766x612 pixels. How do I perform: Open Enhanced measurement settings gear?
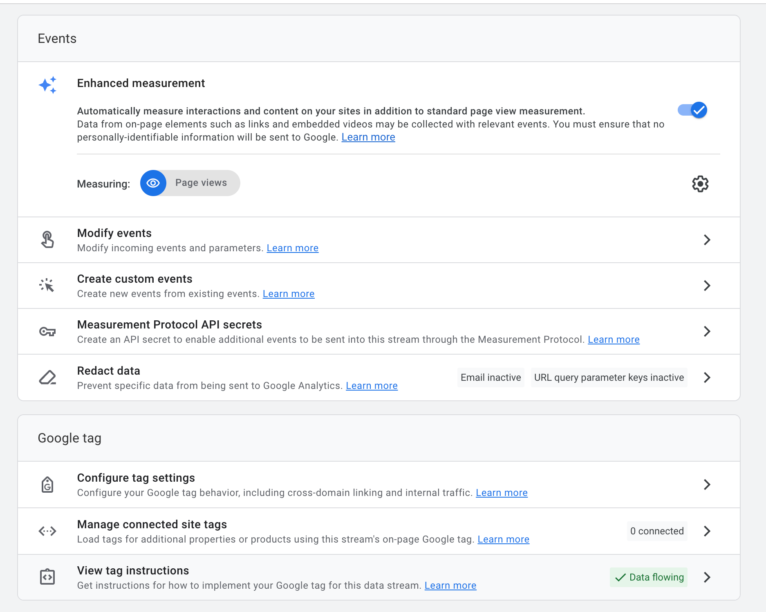700,184
